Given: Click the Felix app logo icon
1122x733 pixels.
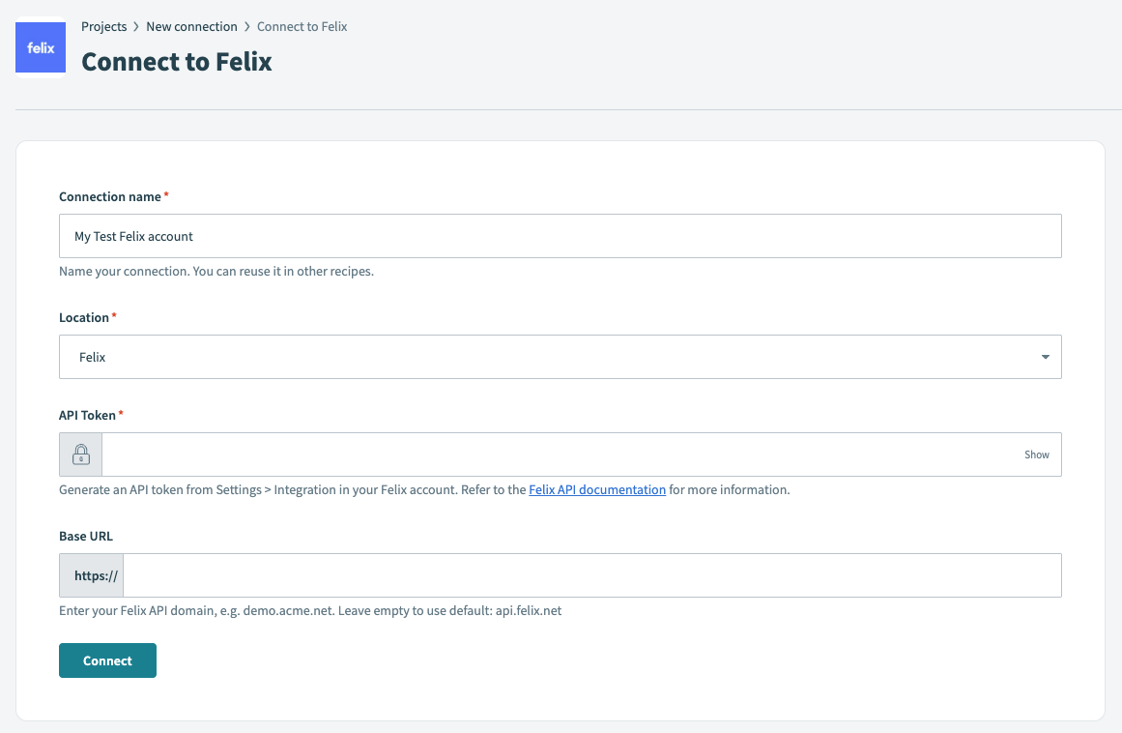Looking at the screenshot, I should (x=41, y=47).
